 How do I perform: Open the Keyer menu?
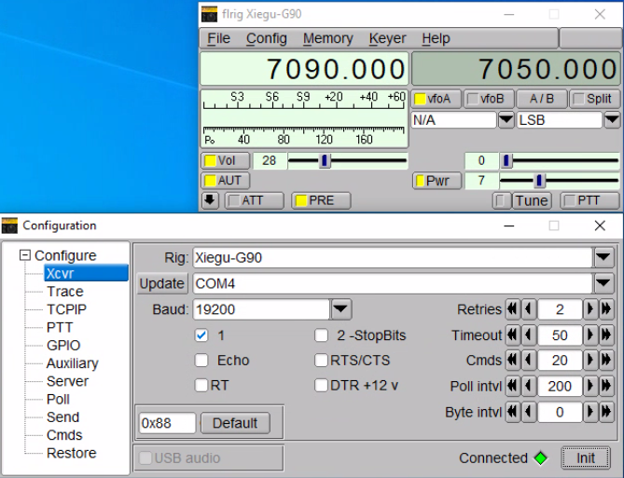tap(387, 38)
